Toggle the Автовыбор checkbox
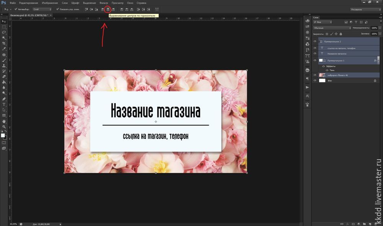383x226 pixels. 15,9
